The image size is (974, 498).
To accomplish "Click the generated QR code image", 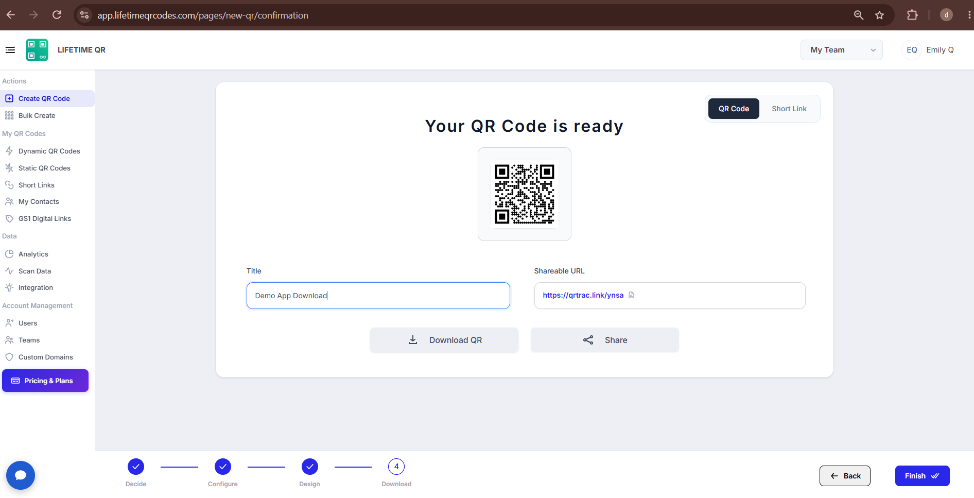I will pyautogui.click(x=525, y=194).
